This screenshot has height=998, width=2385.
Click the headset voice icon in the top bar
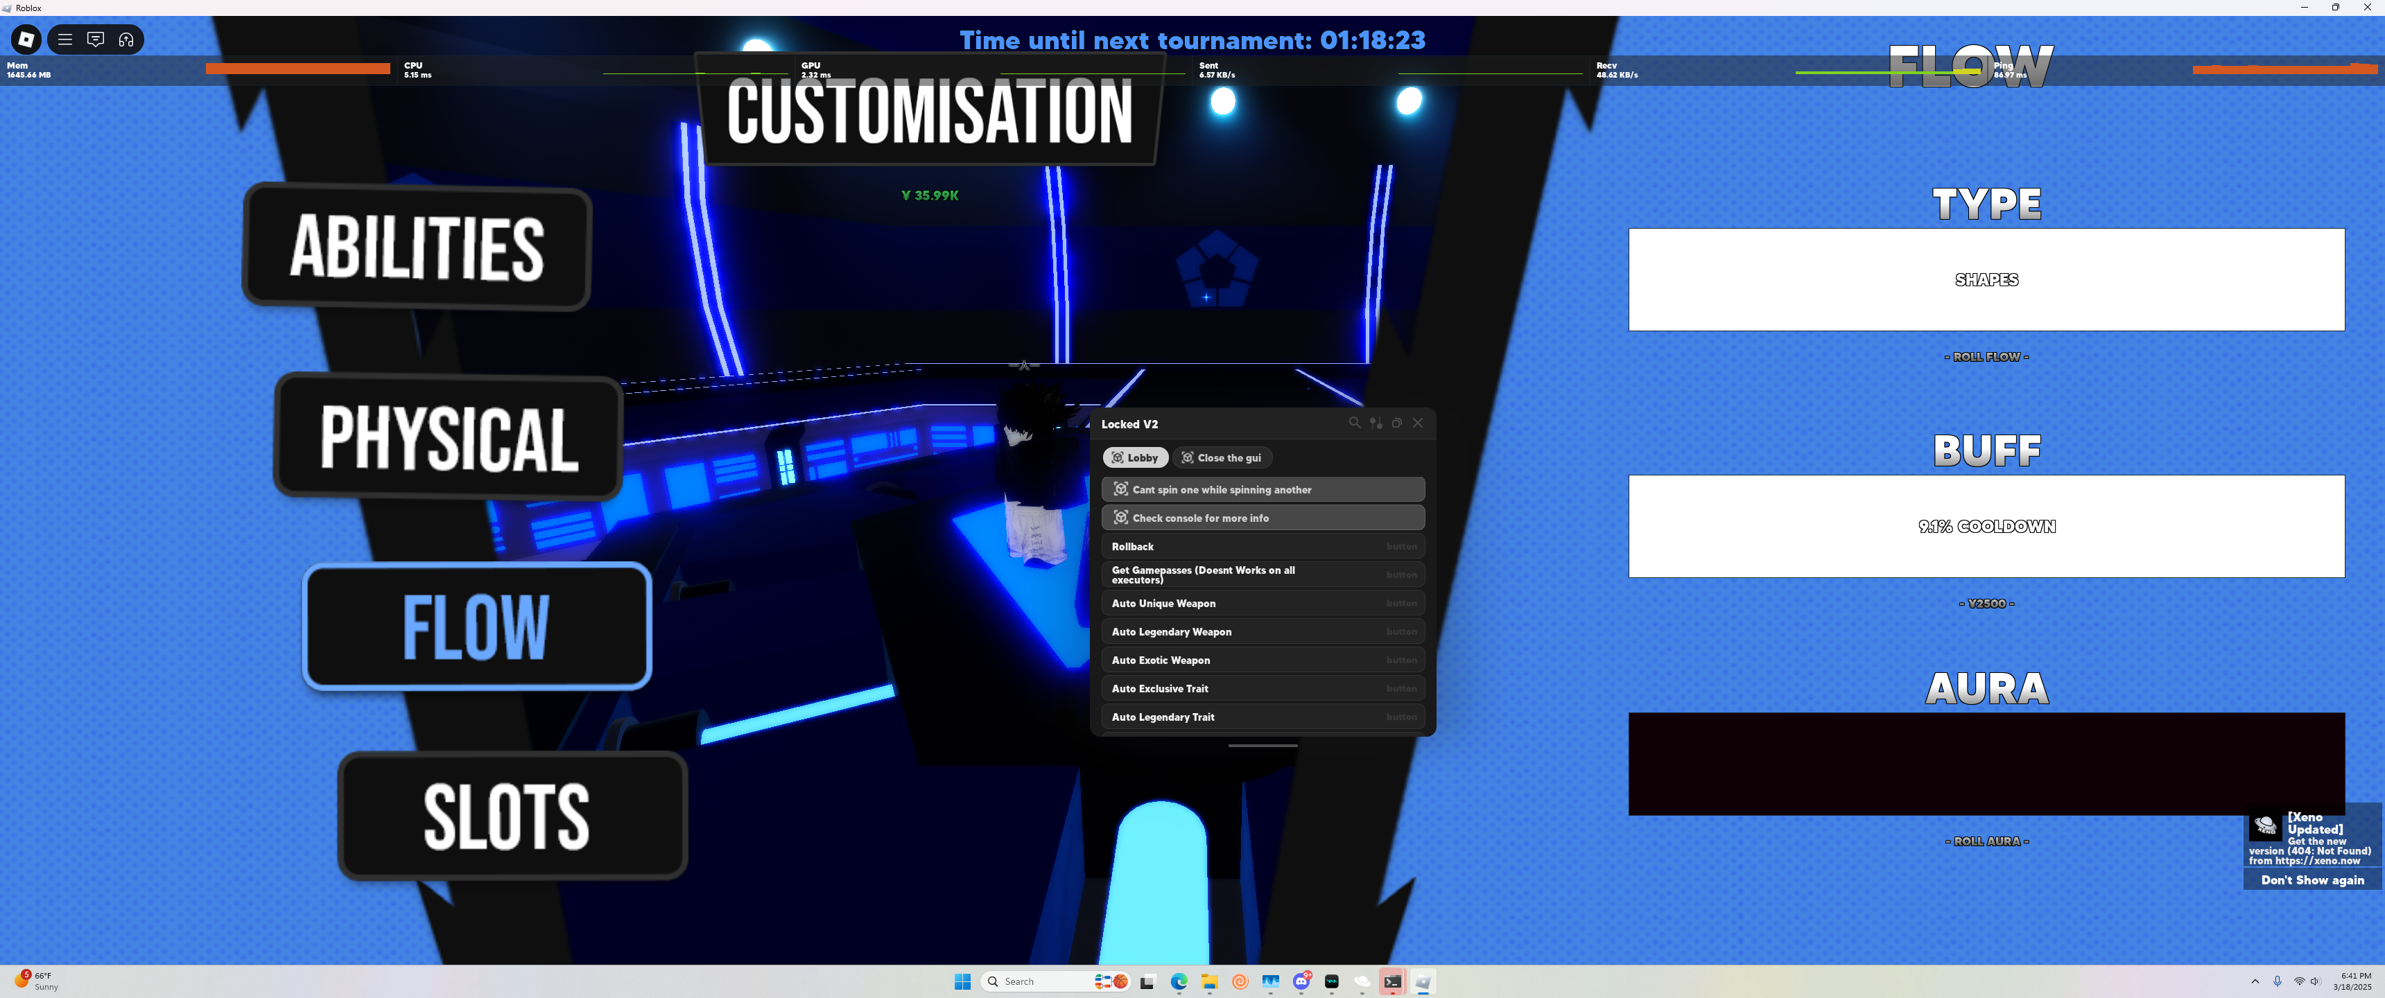126,39
